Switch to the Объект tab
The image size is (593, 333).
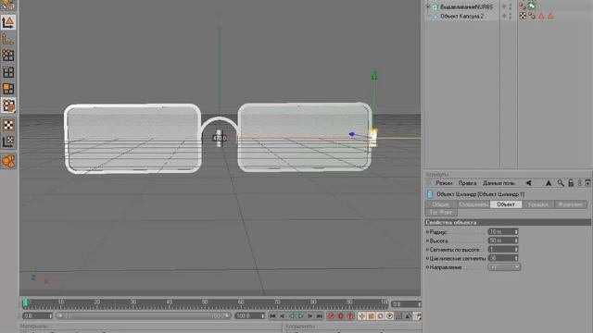click(506, 204)
